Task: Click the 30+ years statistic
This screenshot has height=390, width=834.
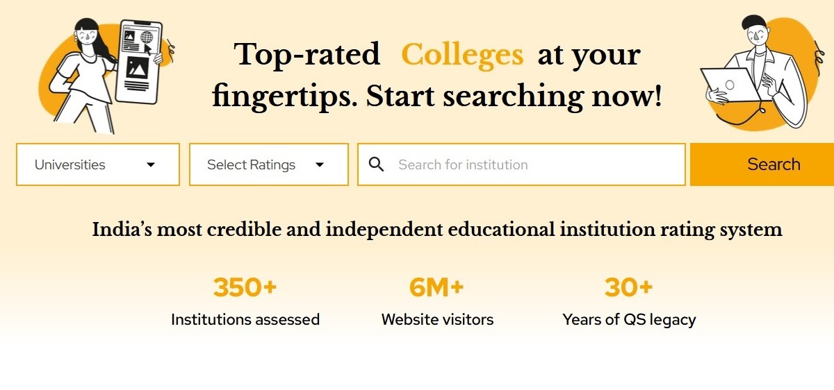Action: pos(628,287)
